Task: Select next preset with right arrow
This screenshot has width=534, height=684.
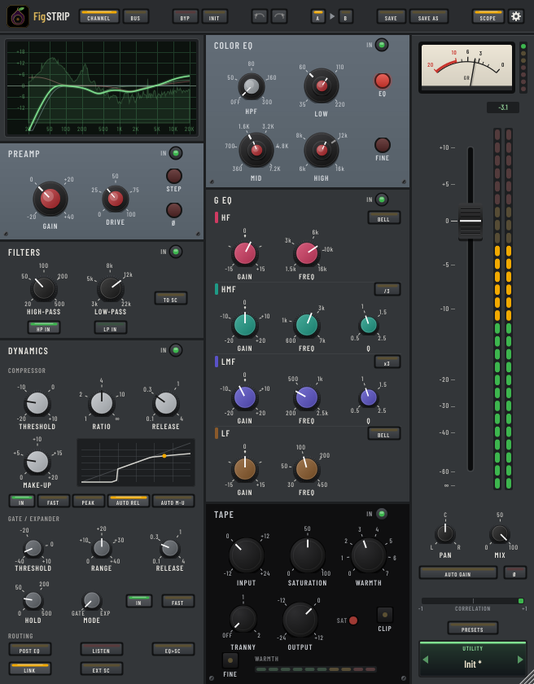Action: point(519,660)
